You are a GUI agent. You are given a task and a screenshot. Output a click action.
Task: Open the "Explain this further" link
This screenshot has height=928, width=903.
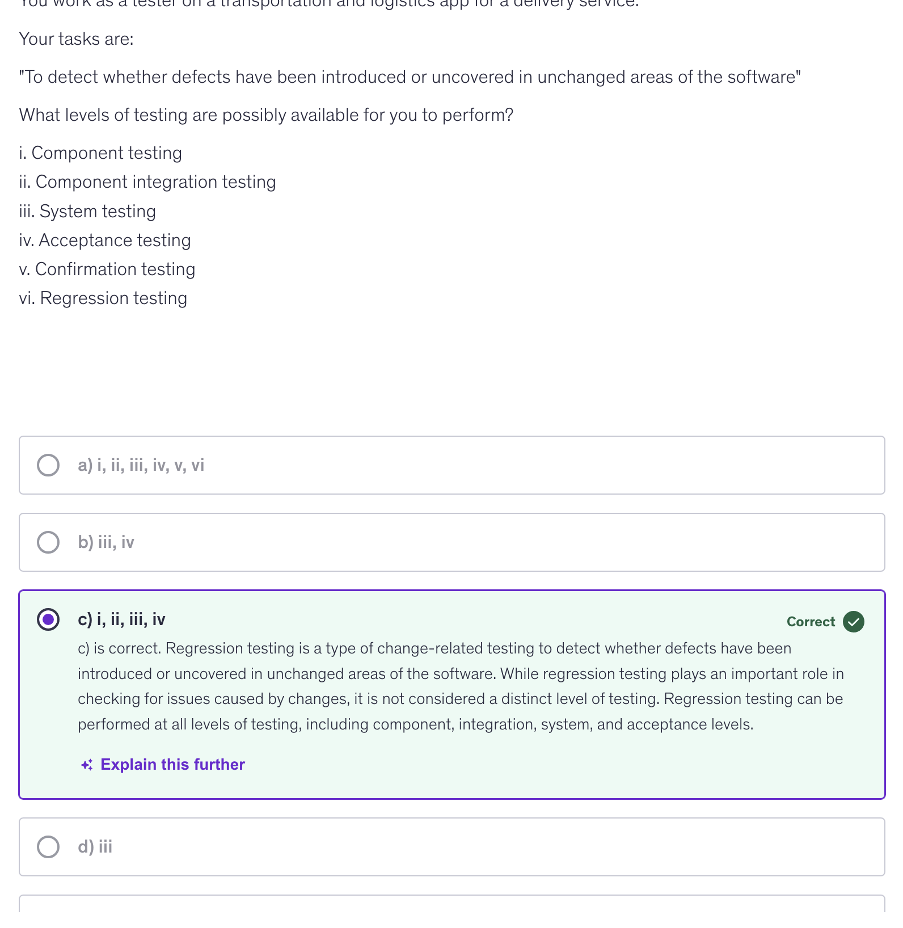[x=172, y=765]
